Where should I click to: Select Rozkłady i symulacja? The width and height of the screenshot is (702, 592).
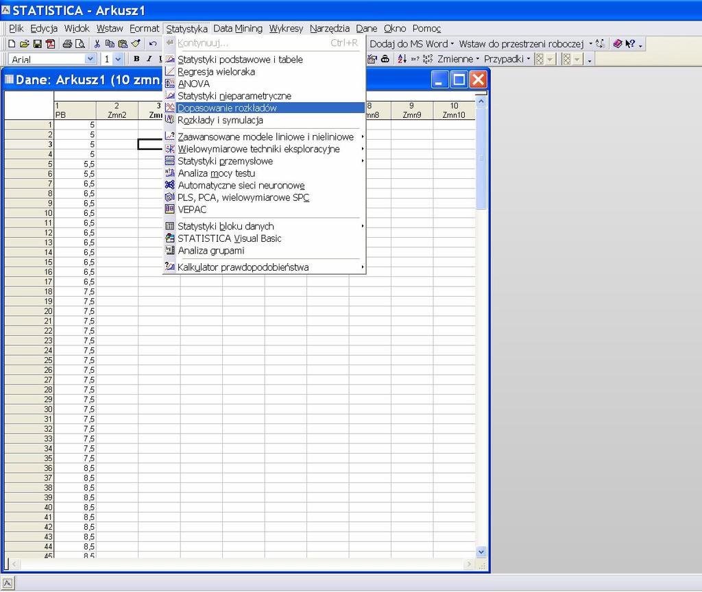(x=264, y=120)
